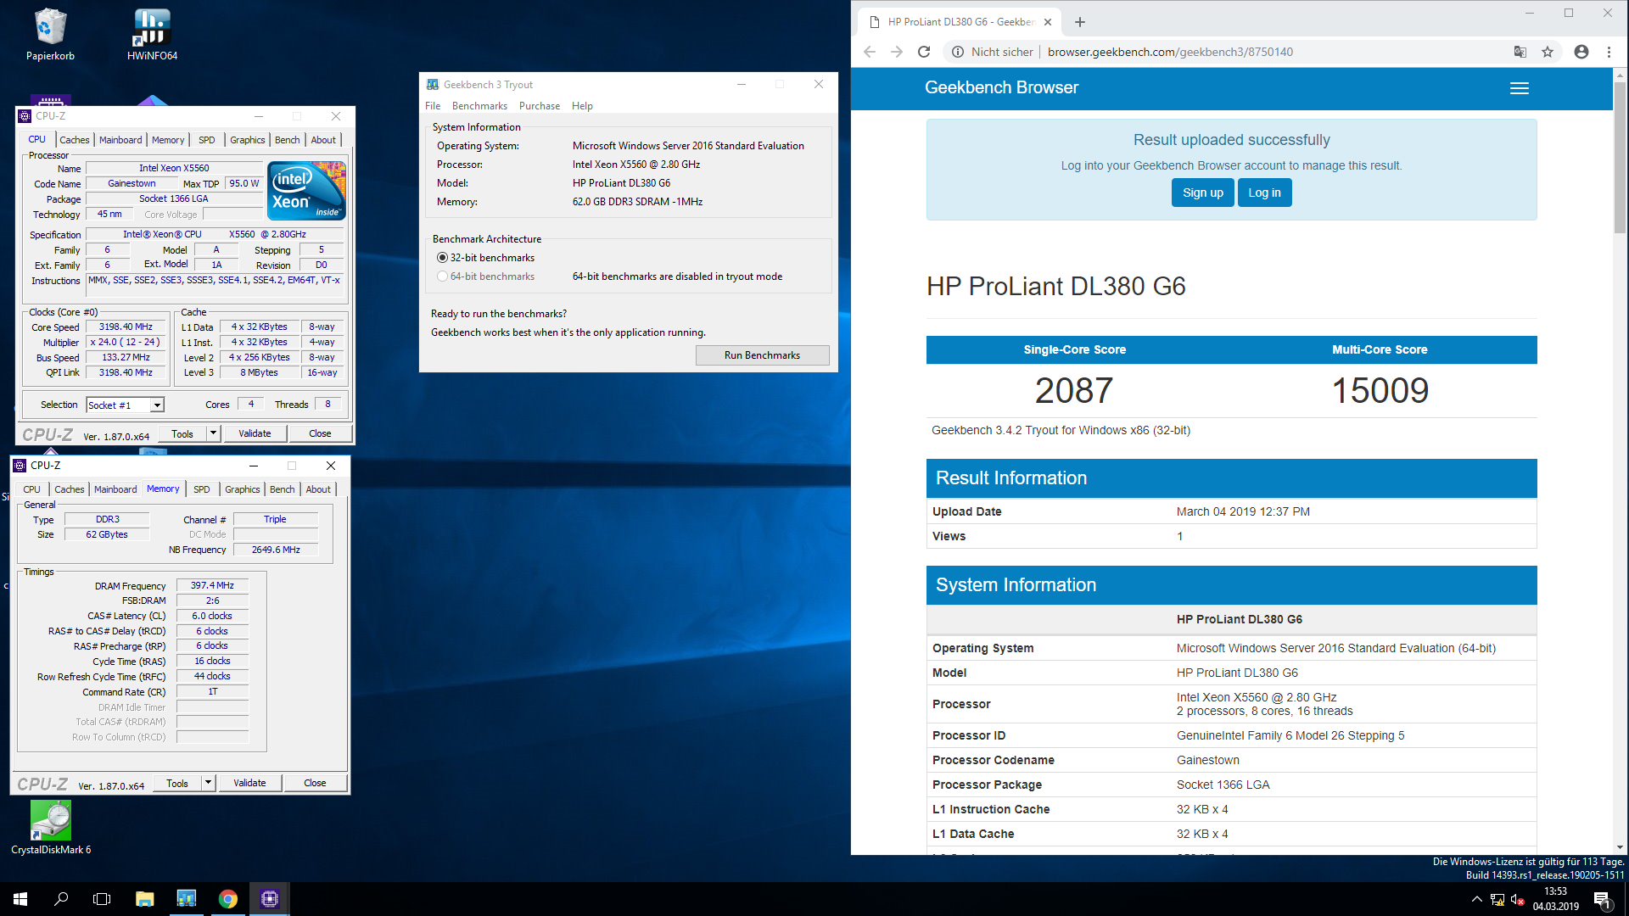
Task: Click Validate in upper CPU-Z window
Action: (255, 433)
